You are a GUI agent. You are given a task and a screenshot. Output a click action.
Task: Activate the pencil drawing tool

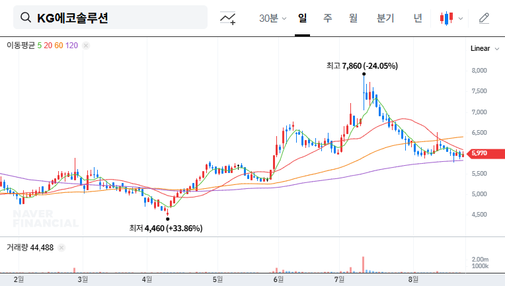click(x=484, y=18)
